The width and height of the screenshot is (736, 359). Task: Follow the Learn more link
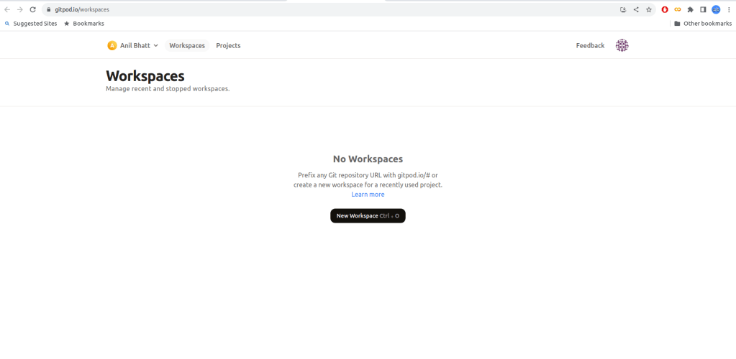point(368,195)
